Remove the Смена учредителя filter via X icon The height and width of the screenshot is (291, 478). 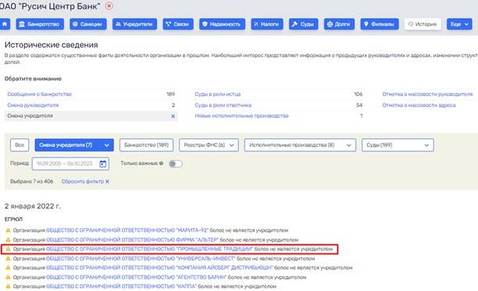[x=173, y=116]
